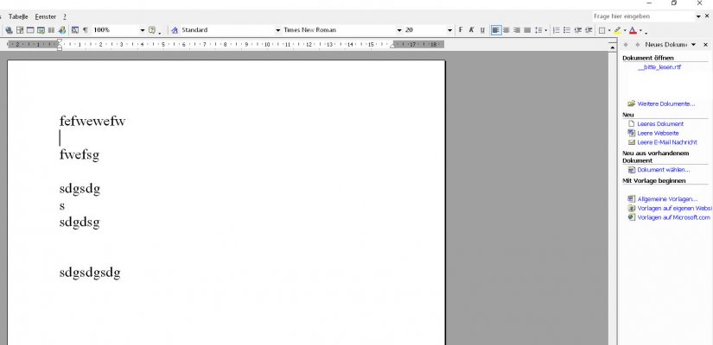Image resolution: width=713 pixels, height=345 pixels.
Task: Open the __bitte_lesen.rtf document link
Action: 659,67
